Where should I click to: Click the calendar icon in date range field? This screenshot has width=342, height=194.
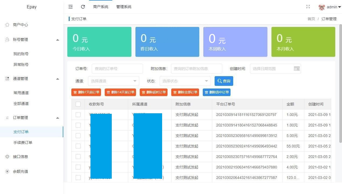(296, 69)
